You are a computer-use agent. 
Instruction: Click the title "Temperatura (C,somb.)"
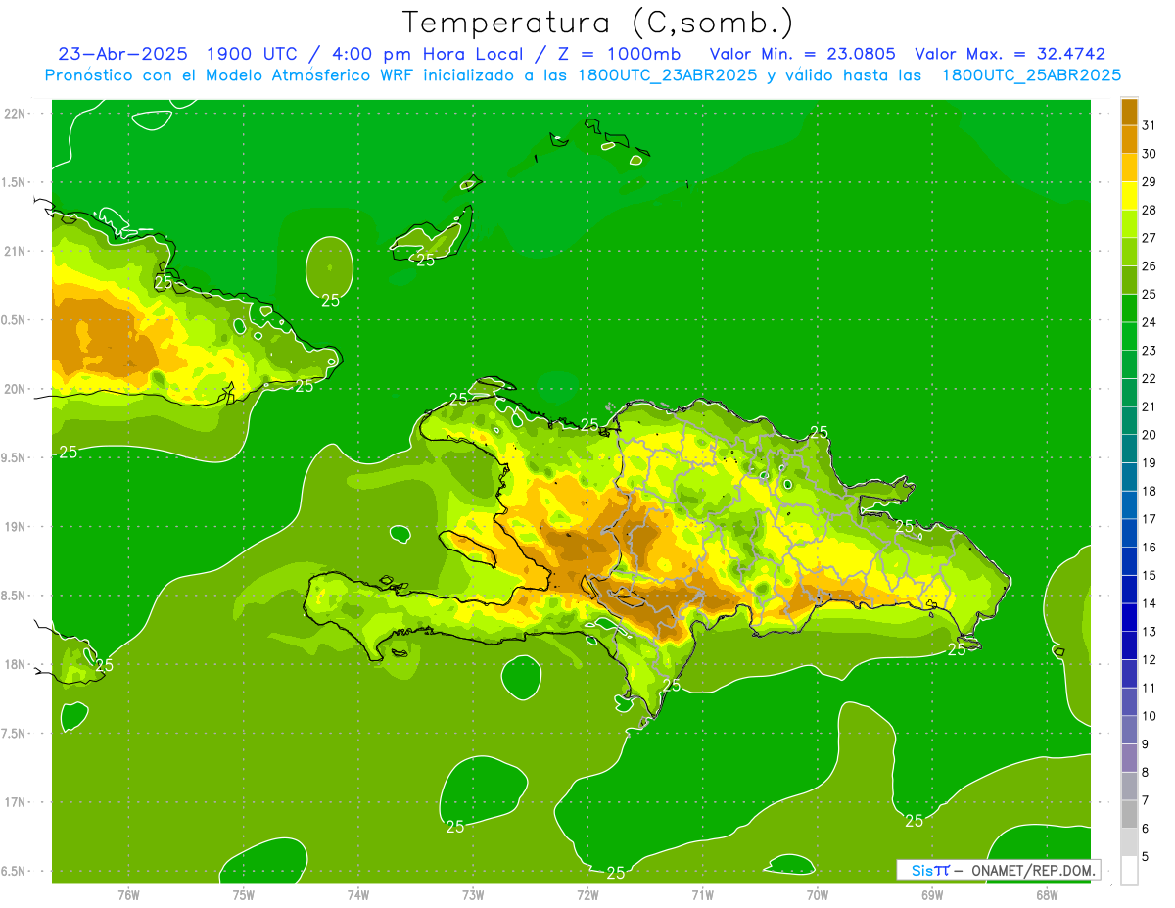click(x=598, y=23)
